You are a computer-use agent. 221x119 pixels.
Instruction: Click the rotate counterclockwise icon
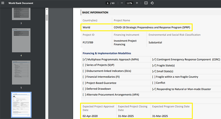(152, 3)
